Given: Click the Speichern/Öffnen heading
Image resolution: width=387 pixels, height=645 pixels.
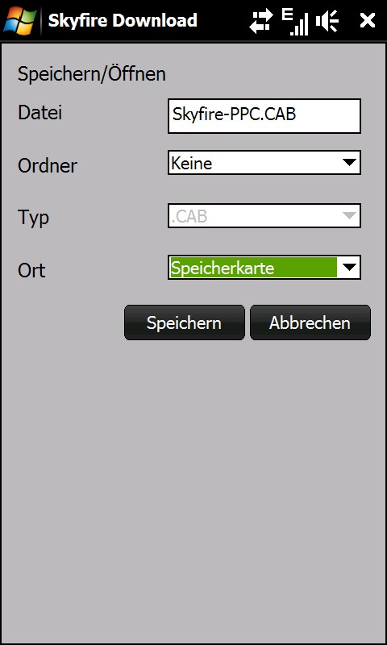Looking at the screenshot, I should pyautogui.click(x=92, y=74).
